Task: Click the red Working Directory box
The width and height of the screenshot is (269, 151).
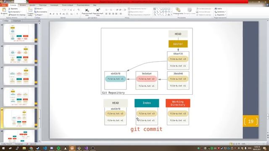Action: pos(178,103)
